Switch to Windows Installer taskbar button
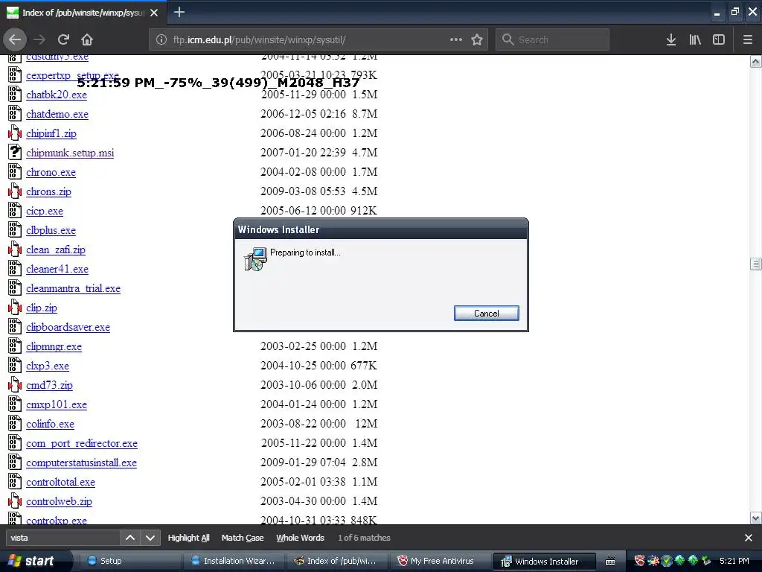Image resolution: width=762 pixels, height=572 pixels. (544, 562)
